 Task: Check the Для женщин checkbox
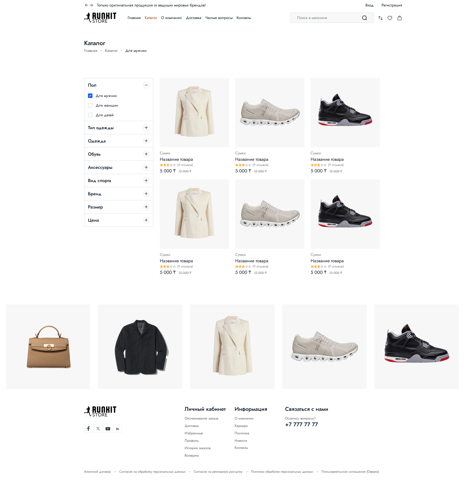pyautogui.click(x=90, y=105)
